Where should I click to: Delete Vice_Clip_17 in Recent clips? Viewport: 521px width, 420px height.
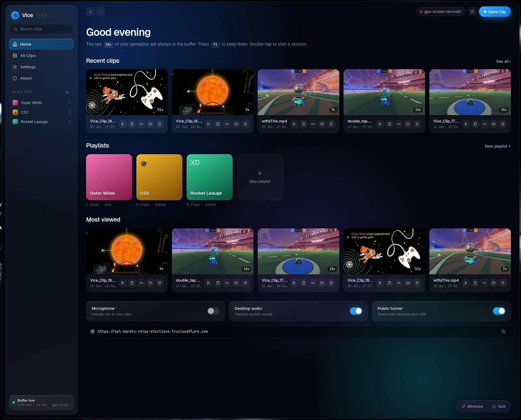503,124
